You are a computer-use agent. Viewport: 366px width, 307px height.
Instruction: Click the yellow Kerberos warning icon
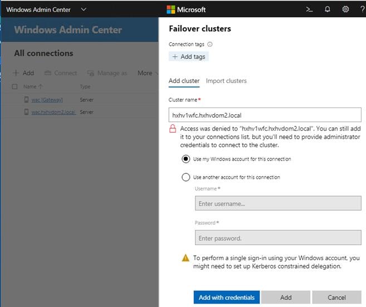(x=186, y=258)
